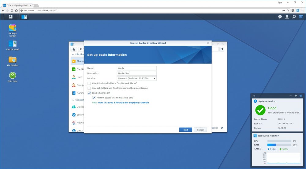Open Recycle Bin emptying schedule link

pos(123,103)
